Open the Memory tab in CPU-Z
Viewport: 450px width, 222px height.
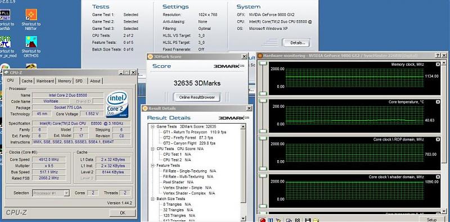(65, 81)
